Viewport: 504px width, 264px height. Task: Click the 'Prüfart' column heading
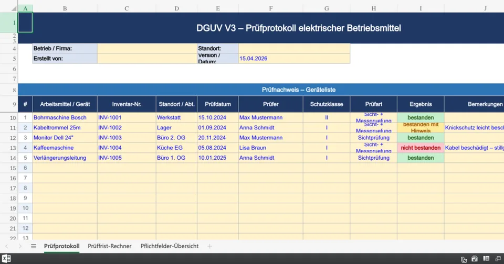pos(373,104)
